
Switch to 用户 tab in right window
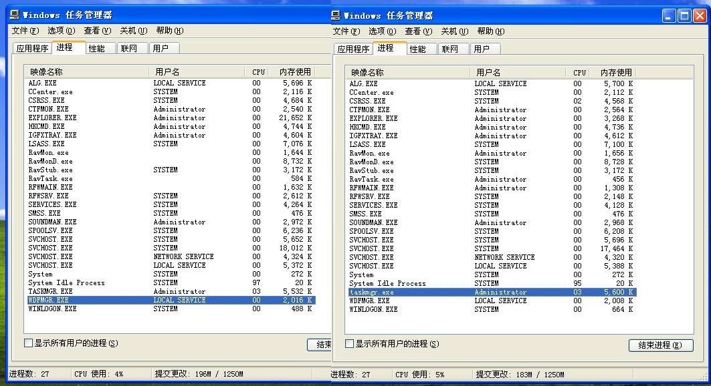click(x=485, y=49)
